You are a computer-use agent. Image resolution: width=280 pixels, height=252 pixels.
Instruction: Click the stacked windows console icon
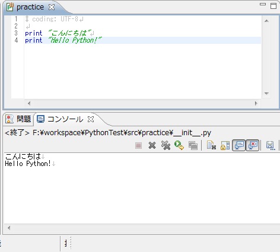193,146
